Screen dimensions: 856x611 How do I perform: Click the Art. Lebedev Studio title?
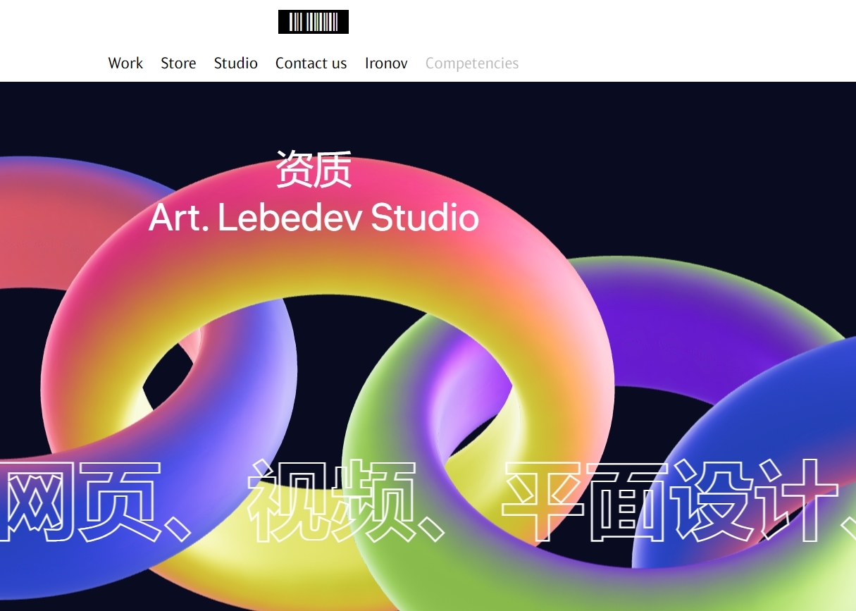pyautogui.click(x=314, y=218)
